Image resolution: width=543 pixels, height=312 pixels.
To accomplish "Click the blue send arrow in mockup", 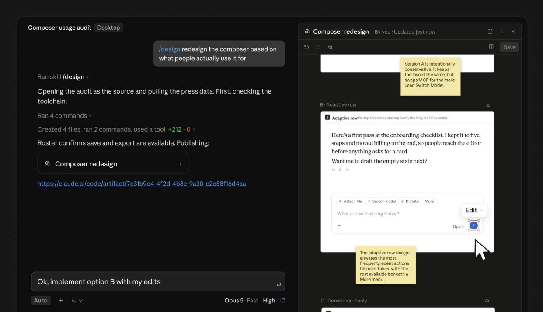I will point(473,225).
